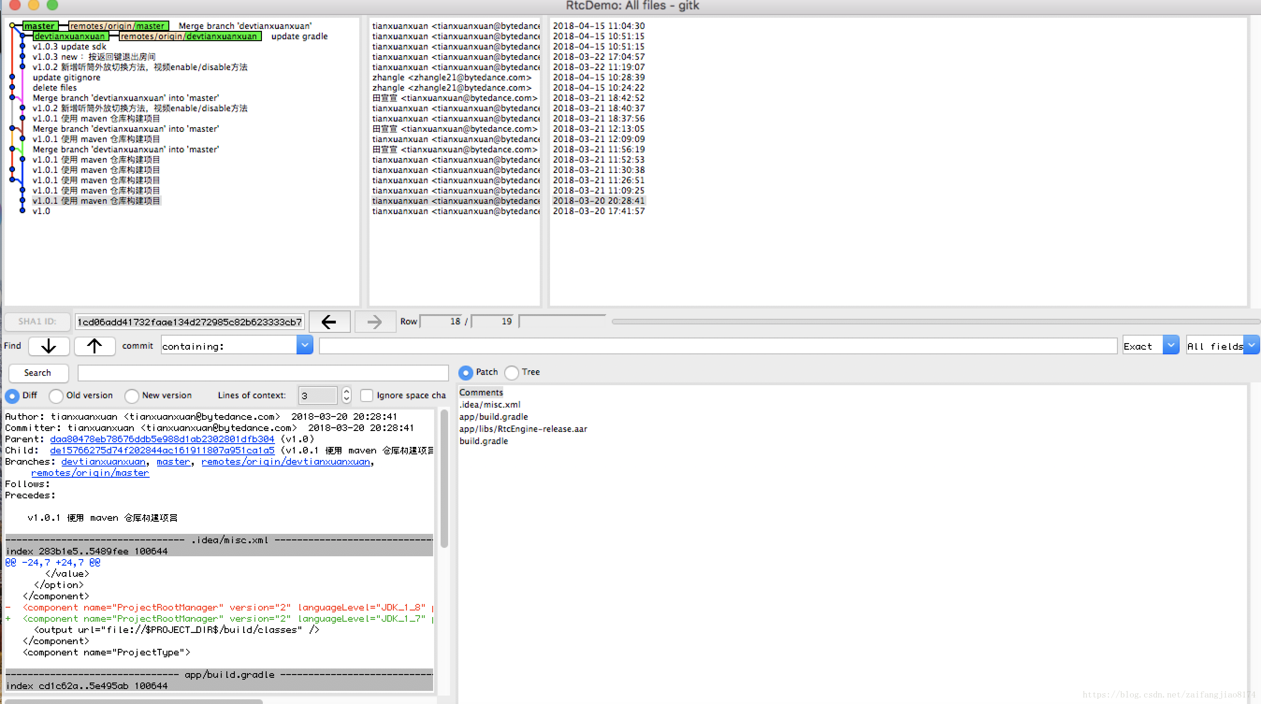Click the remotes/origin/master tag in graph
Image resolution: width=1261 pixels, height=704 pixels.
[118, 26]
